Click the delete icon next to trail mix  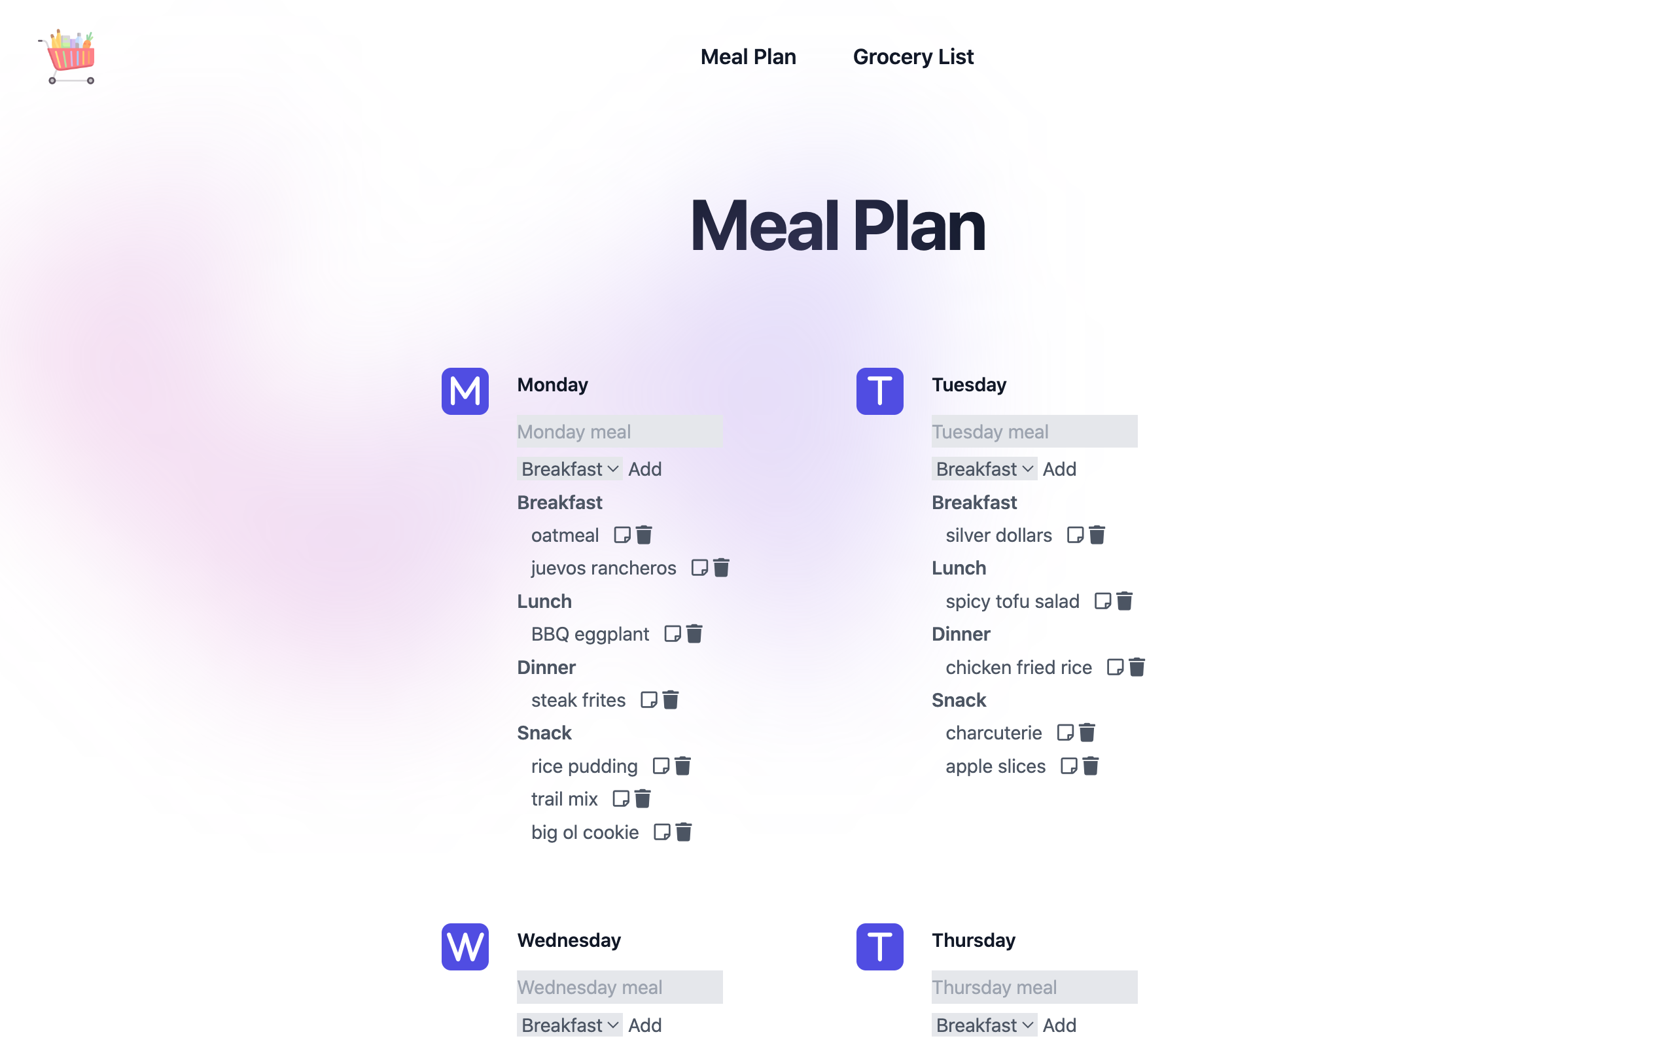tap(642, 798)
